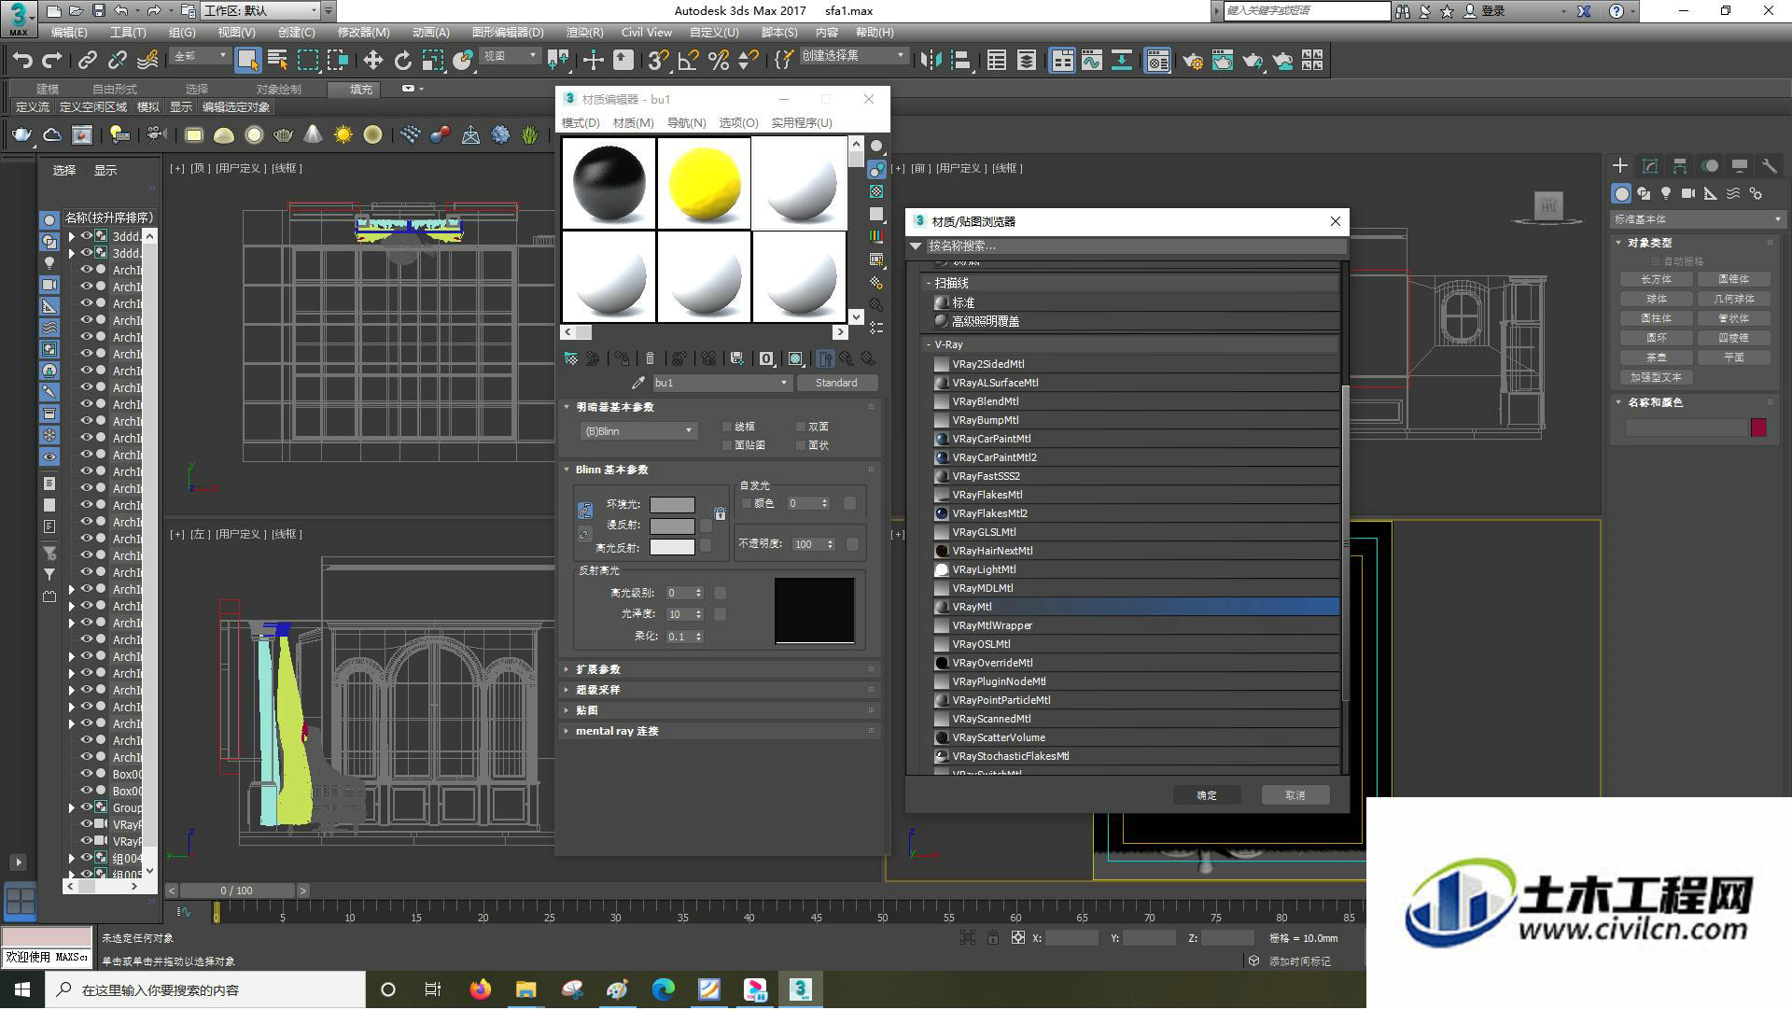The image size is (1792, 1010).
Task: Click the Standard material type button
Action: [836, 383]
